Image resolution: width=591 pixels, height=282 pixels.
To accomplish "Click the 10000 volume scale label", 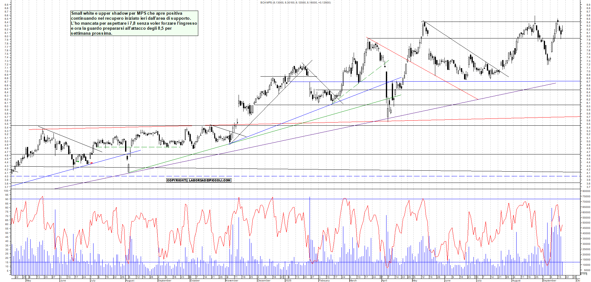I will click(x=586, y=265).
